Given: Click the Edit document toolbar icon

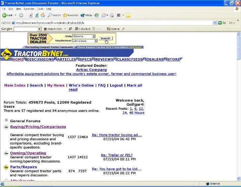Looking at the screenshot, I should tap(119, 15).
